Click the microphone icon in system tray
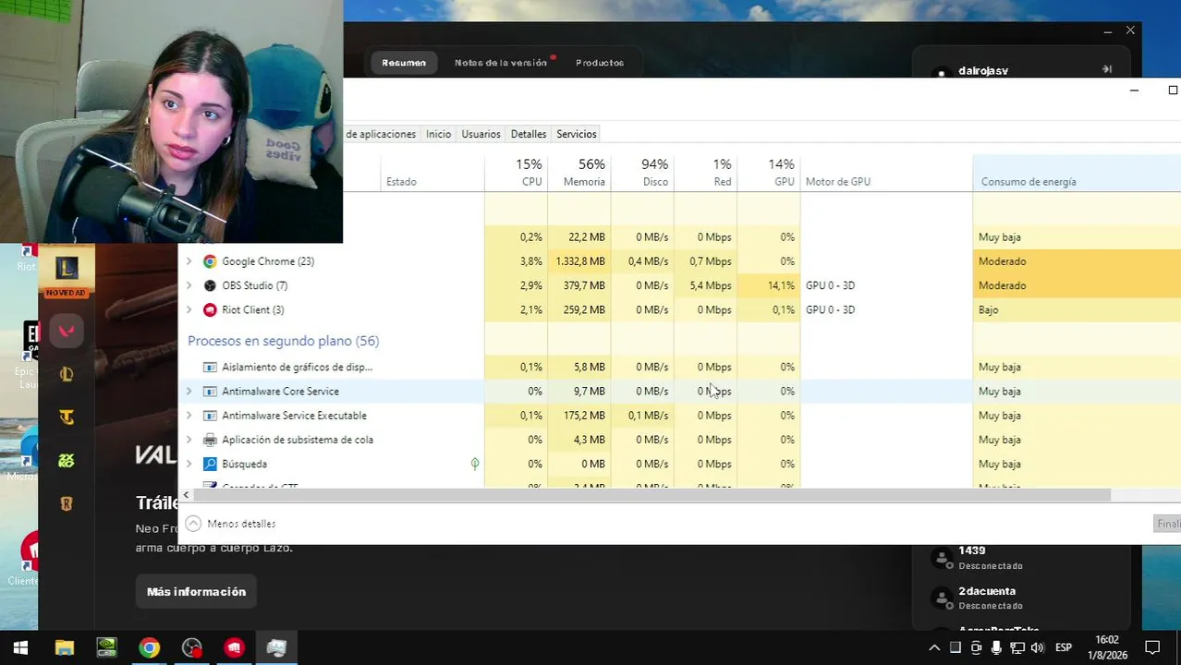Screen dimensions: 1181x665 tap(996, 647)
